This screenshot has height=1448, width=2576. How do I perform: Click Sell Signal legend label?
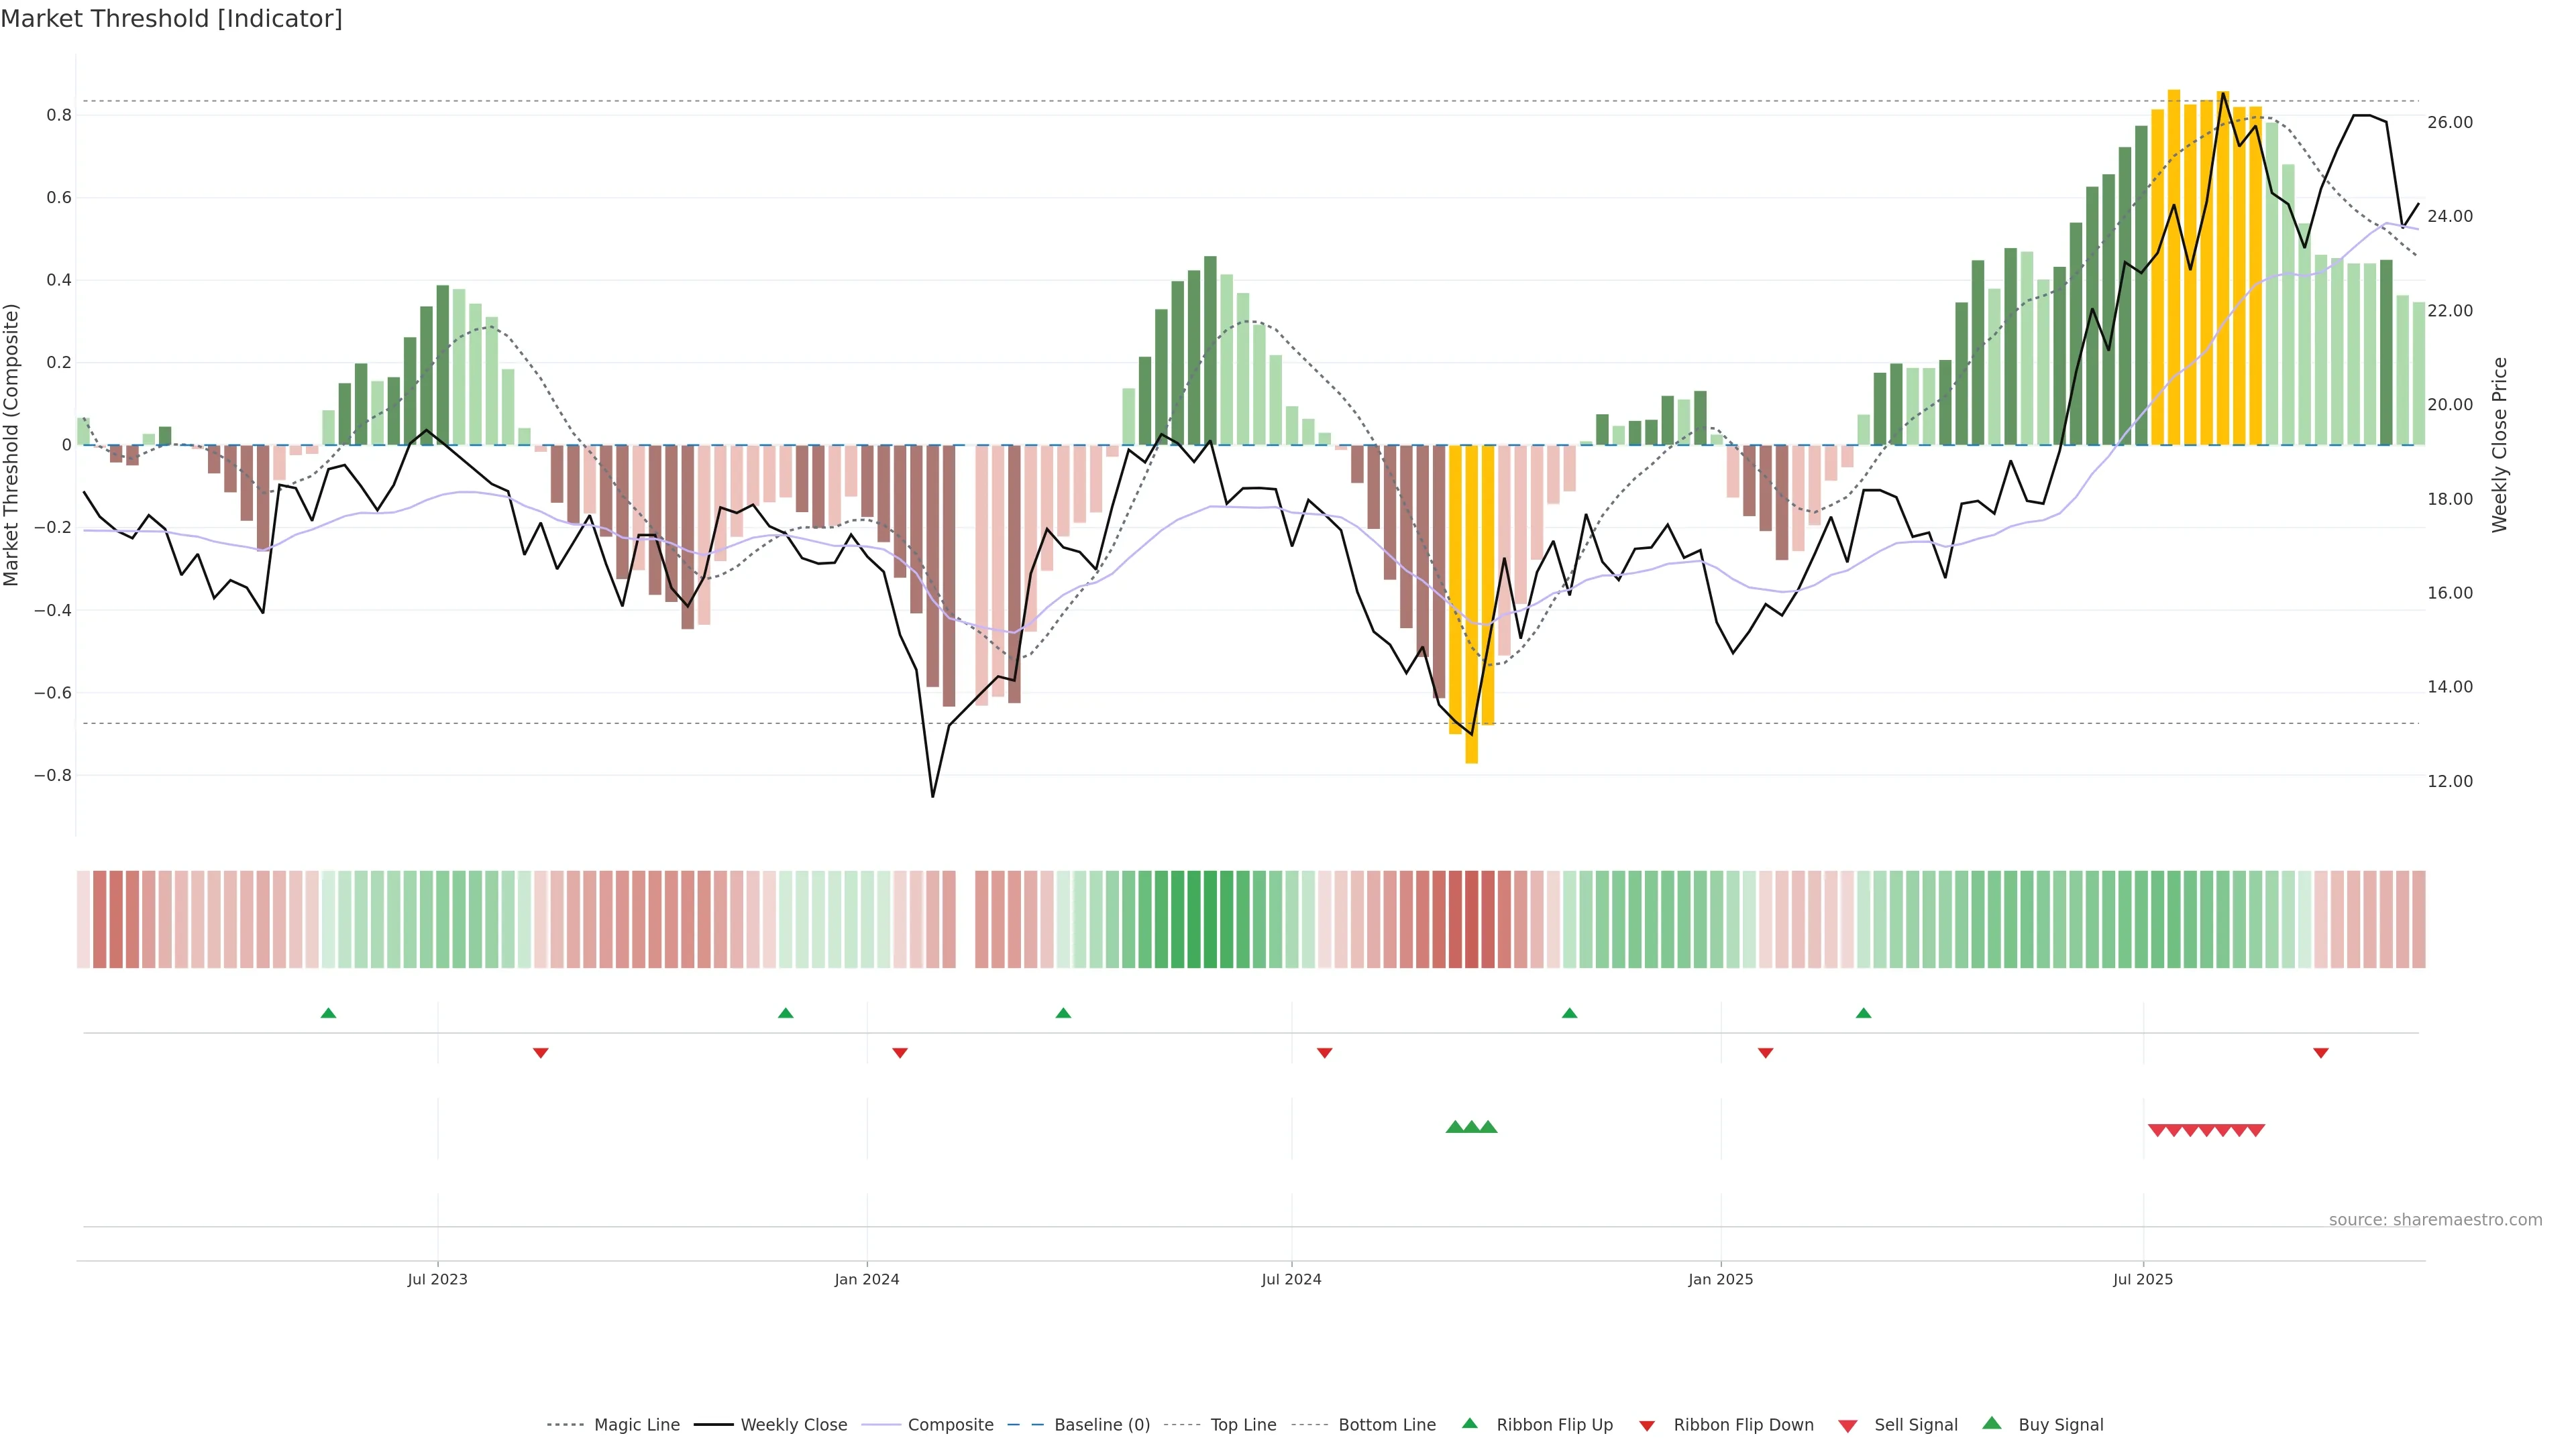(1915, 1425)
